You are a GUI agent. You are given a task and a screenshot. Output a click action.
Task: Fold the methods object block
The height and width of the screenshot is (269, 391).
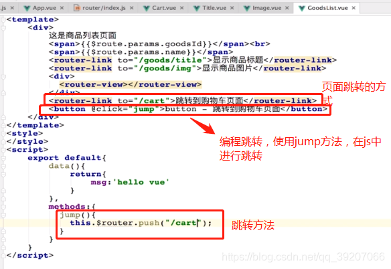[3, 207]
